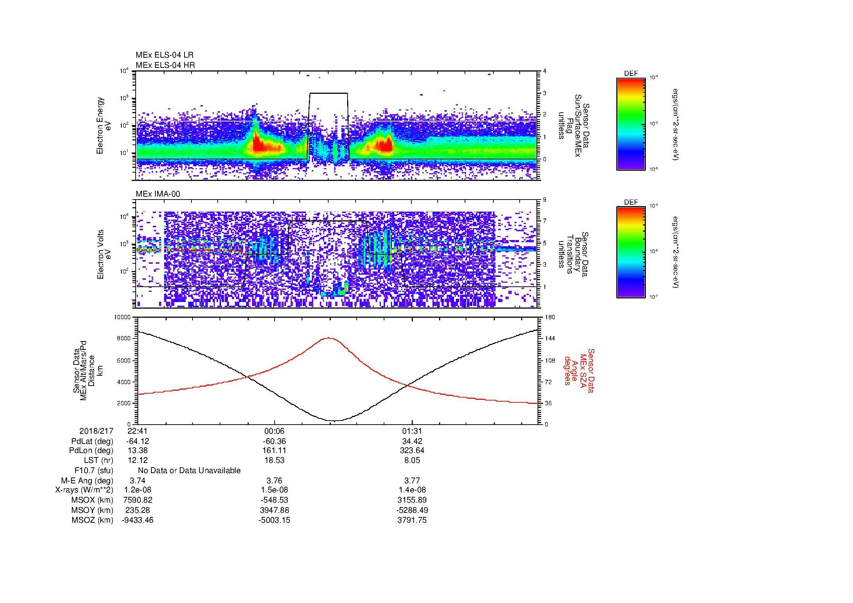
Task: Click the 'MEx ELS-04 LR' plot title
Action: click(x=164, y=55)
